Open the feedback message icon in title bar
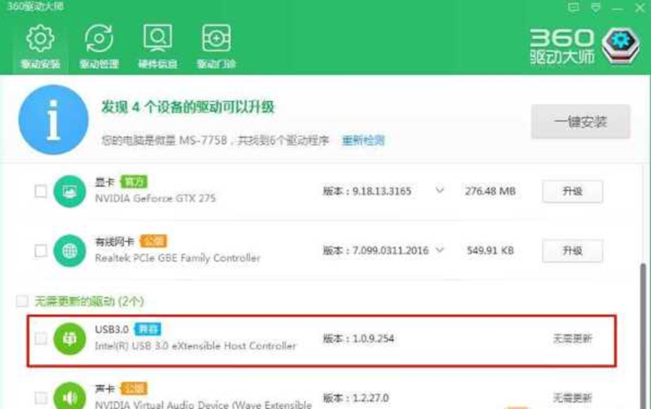This screenshot has width=651, height=409. coord(574,7)
